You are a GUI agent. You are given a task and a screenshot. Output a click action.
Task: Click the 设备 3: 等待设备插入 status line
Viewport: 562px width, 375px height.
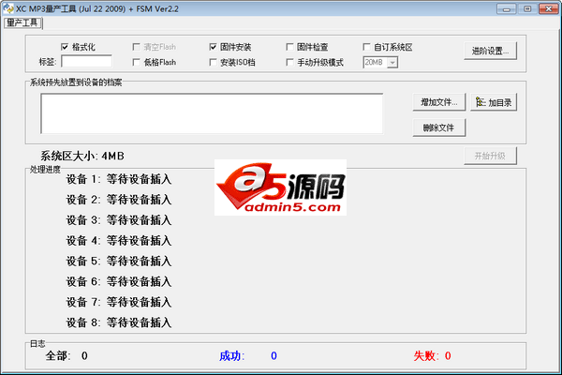[x=119, y=220]
